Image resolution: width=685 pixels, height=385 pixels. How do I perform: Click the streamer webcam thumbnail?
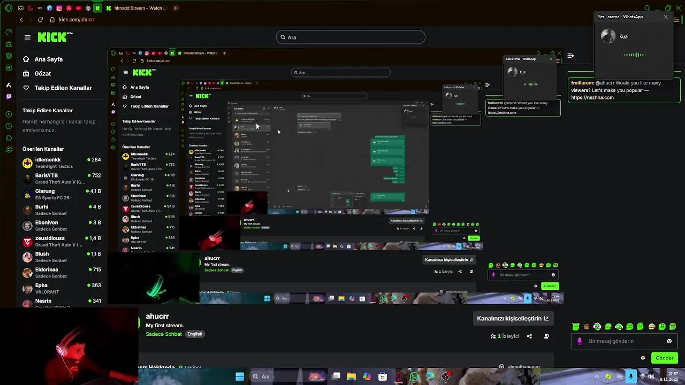click(x=68, y=345)
